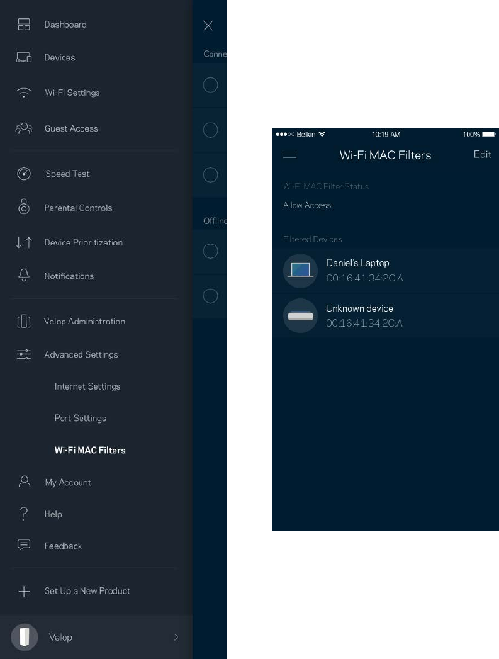Go to Dashboard menu item
The image size is (499, 659).
click(65, 25)
